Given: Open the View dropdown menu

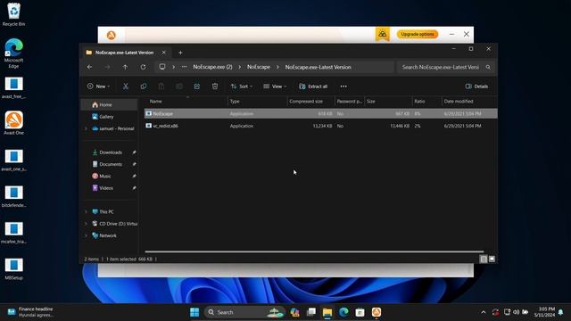Looking at the screenshot, I should point(275,86).
